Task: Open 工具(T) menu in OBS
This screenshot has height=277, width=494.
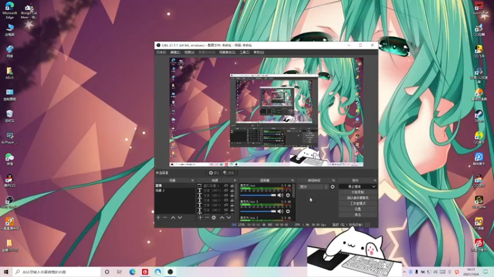Action: (244, 52)
